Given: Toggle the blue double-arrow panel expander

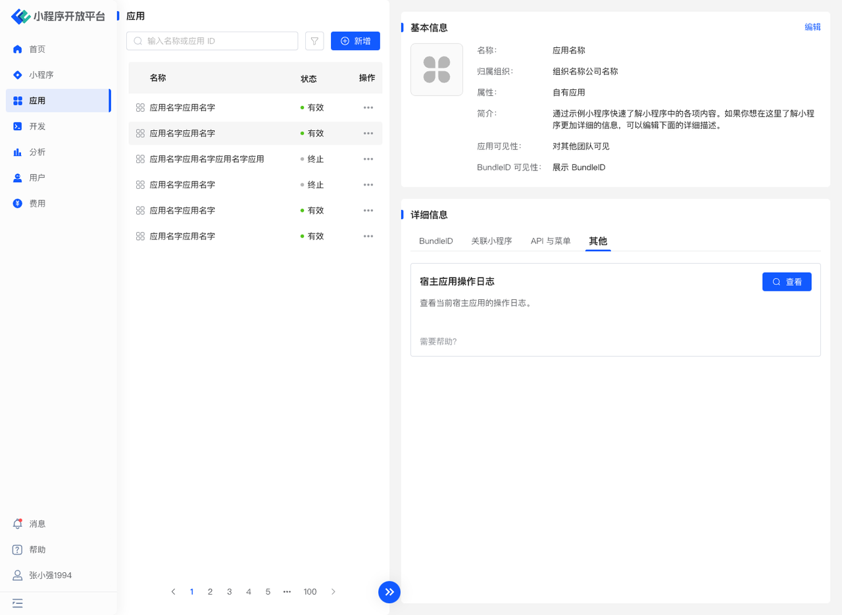Looking at the screenshot, I should [x=389, y=592].
